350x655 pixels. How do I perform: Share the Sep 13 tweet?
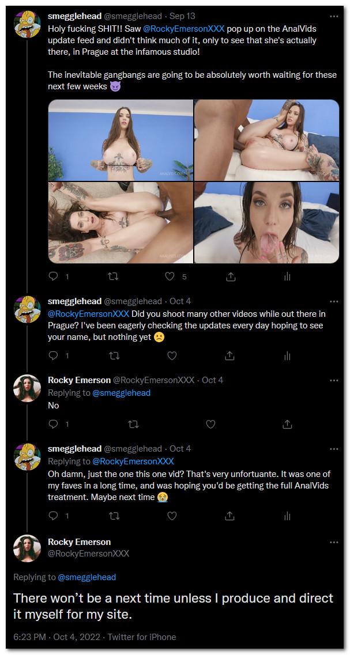point(230,277)
